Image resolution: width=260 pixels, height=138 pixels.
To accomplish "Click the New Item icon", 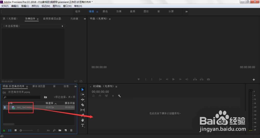I will tap(66, 130).
